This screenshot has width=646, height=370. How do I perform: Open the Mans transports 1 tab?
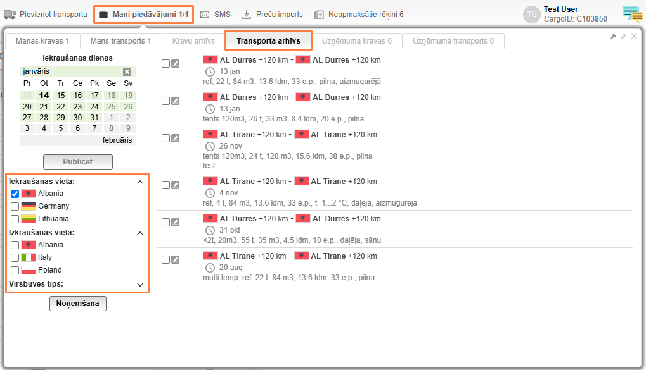(120, 41)
